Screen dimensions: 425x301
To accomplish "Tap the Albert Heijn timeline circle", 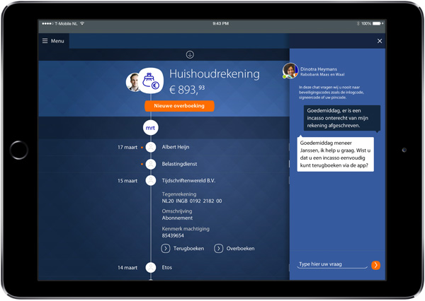I will (151, 147).
